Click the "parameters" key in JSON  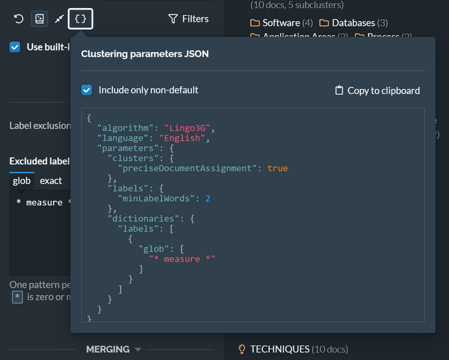coord(128,148)
